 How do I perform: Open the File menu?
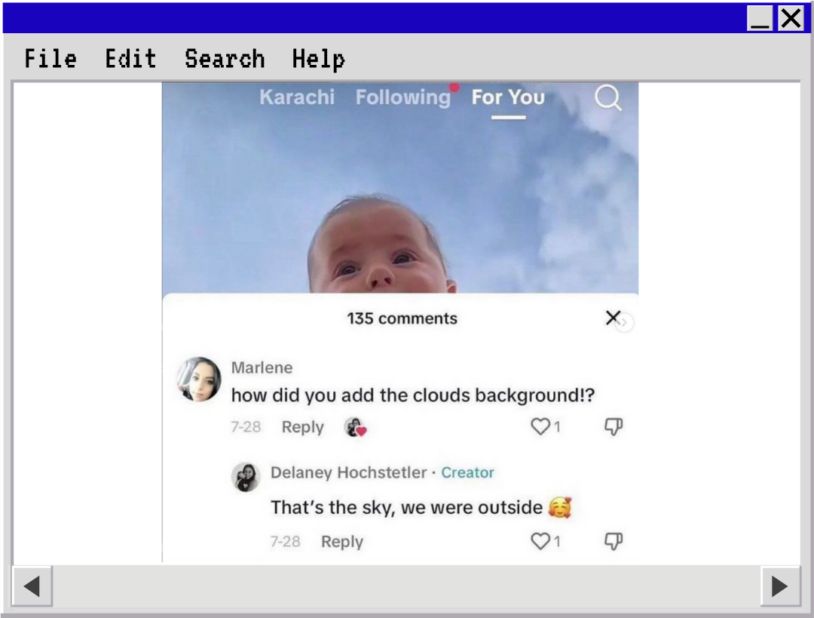[50, 58]
